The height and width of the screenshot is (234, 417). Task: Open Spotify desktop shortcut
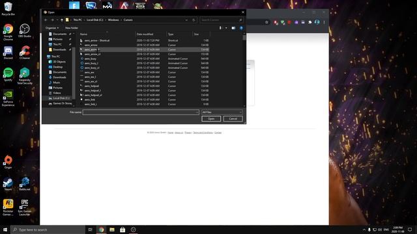(8, 75)
